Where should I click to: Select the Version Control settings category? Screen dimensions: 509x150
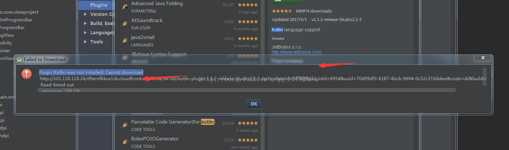click(x=101, y=14)
